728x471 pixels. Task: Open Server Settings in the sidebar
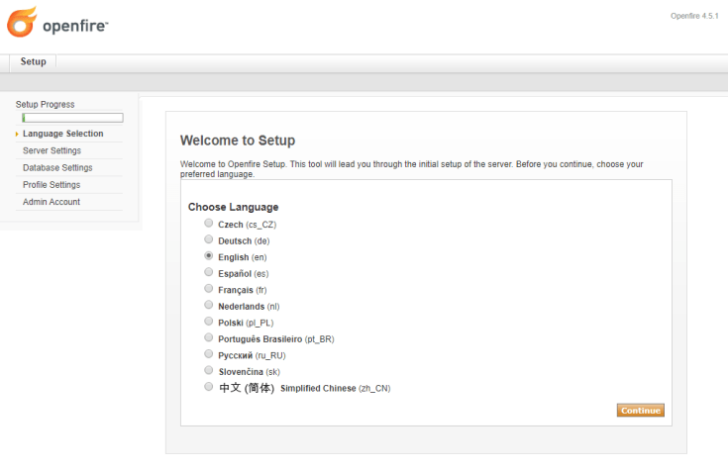pos(52,150)
